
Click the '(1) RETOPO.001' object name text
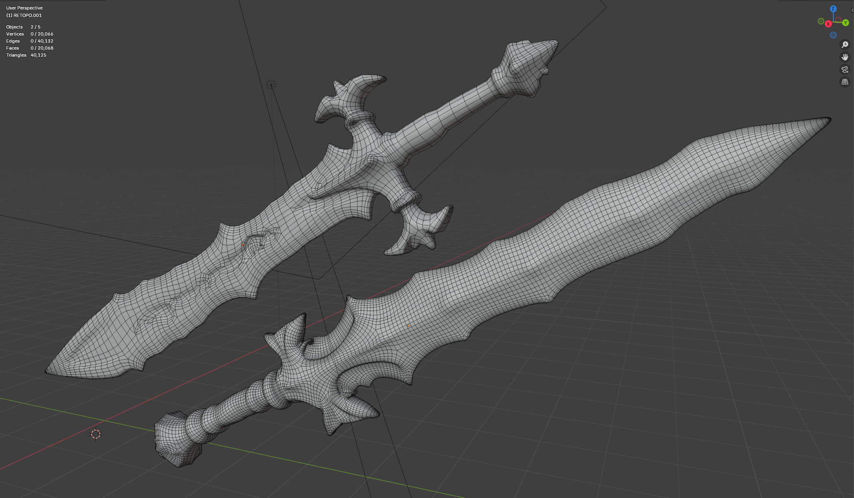coord(24,15)
